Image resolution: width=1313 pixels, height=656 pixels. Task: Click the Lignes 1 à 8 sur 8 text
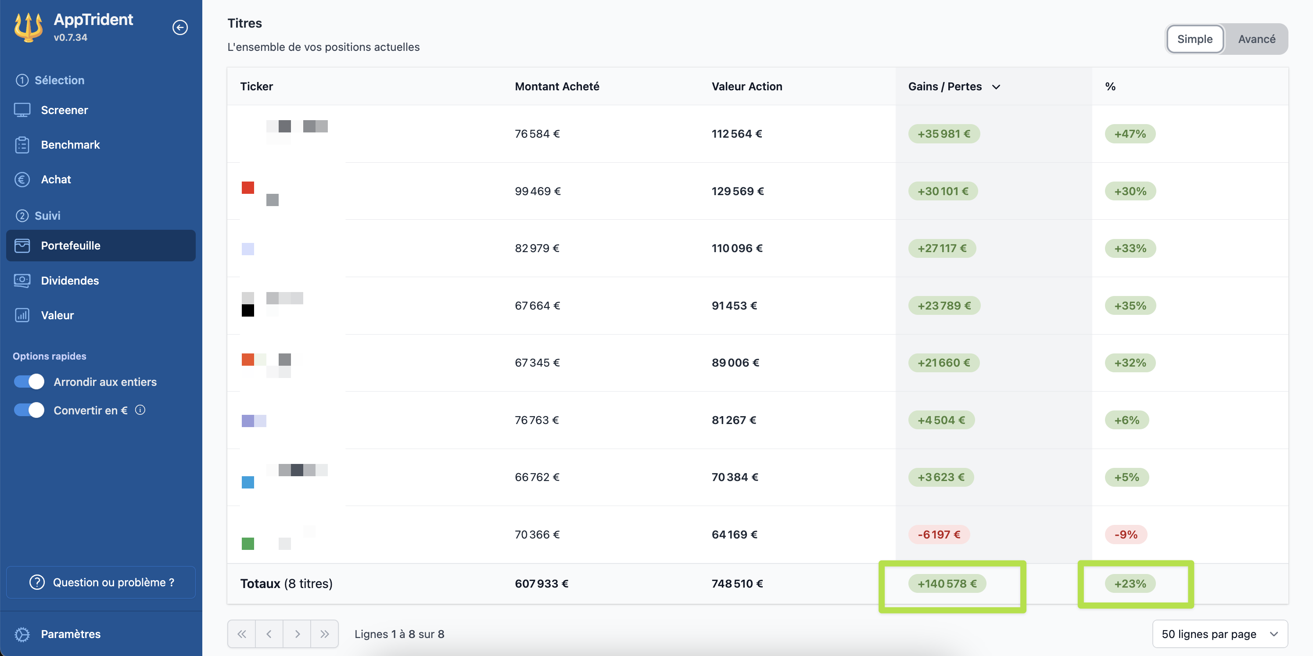pyautogui.click(x=399, y=634)
